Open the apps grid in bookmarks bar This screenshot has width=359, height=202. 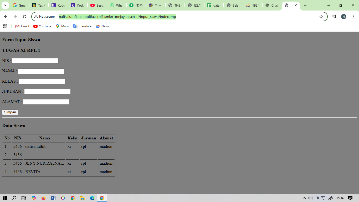(5, 26)
